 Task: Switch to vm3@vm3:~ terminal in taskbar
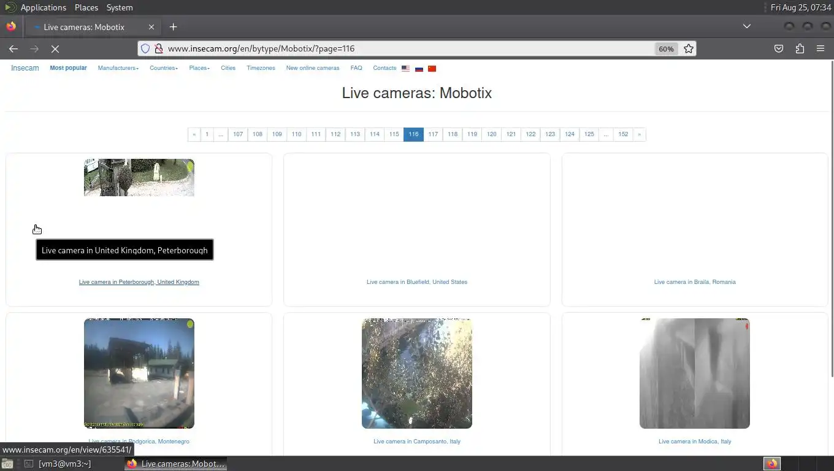[x=57, y=464]
